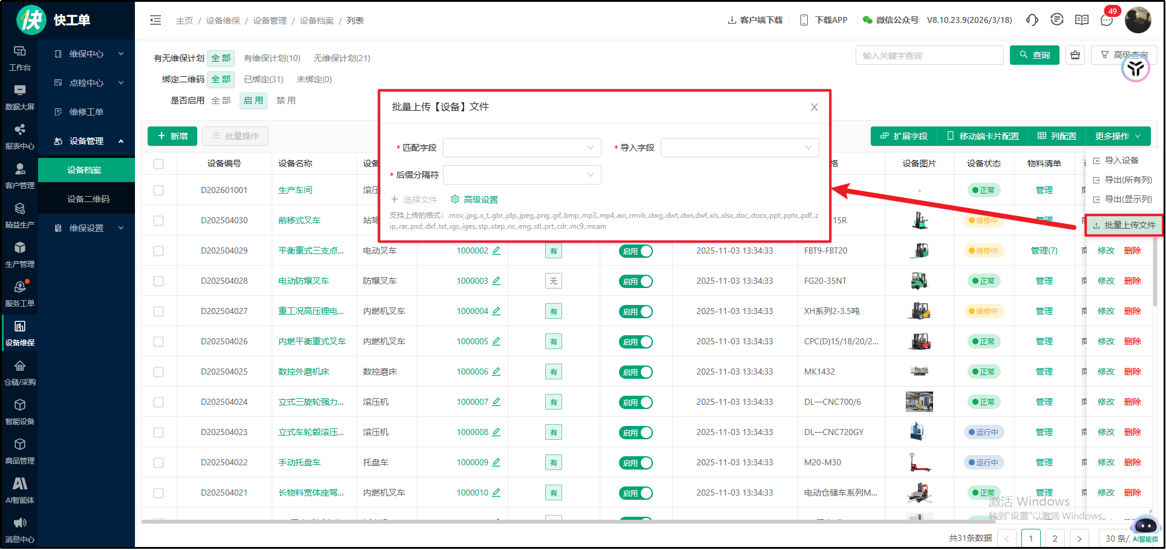Select 批量上传文件 from the menu
The image size is (1166, 550).
pos(1124,225)
